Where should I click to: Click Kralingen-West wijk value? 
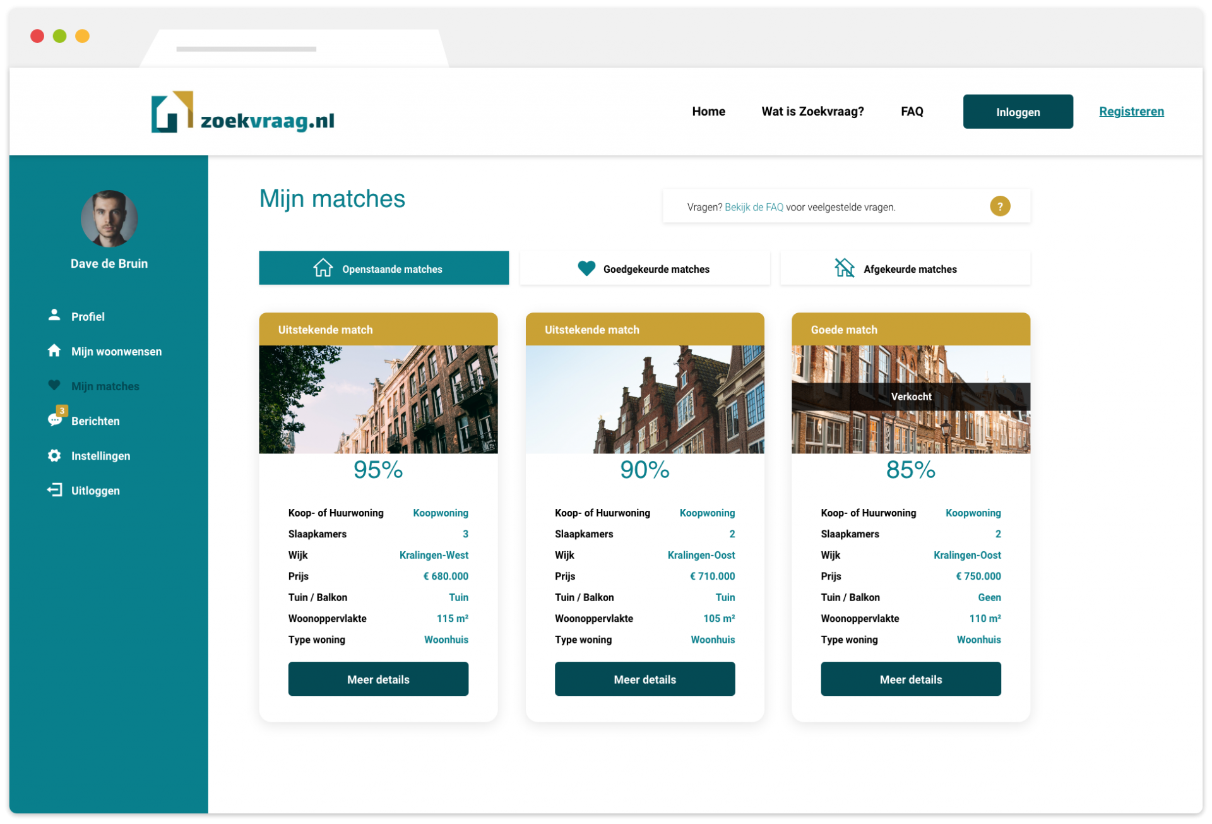pyautogui.click(x=434, y=555)
